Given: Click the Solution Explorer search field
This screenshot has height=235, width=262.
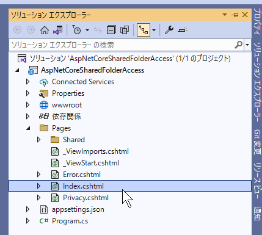Looking at the screenshot, I should (122, 45).
